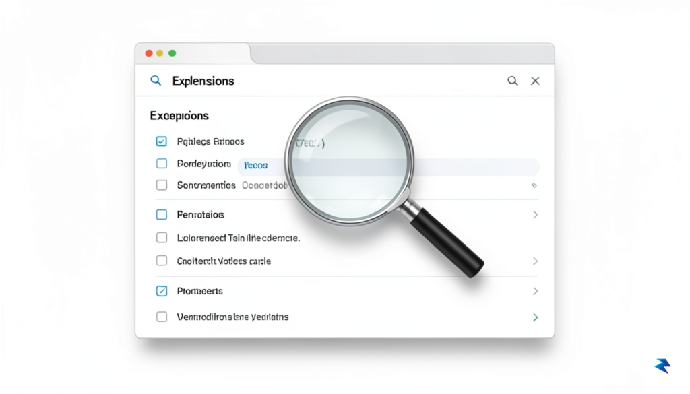Click the blue Ieeos tag

pyautogui.click(x=255, y=165)
